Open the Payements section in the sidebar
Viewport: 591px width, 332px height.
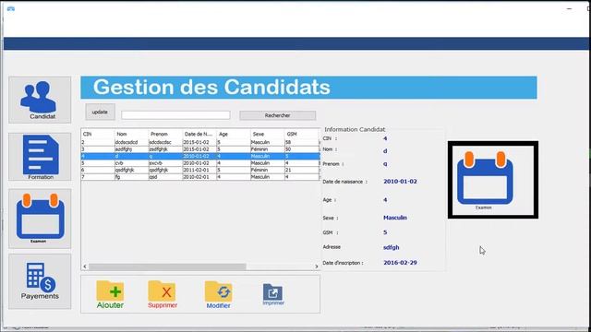coord(40,281)
